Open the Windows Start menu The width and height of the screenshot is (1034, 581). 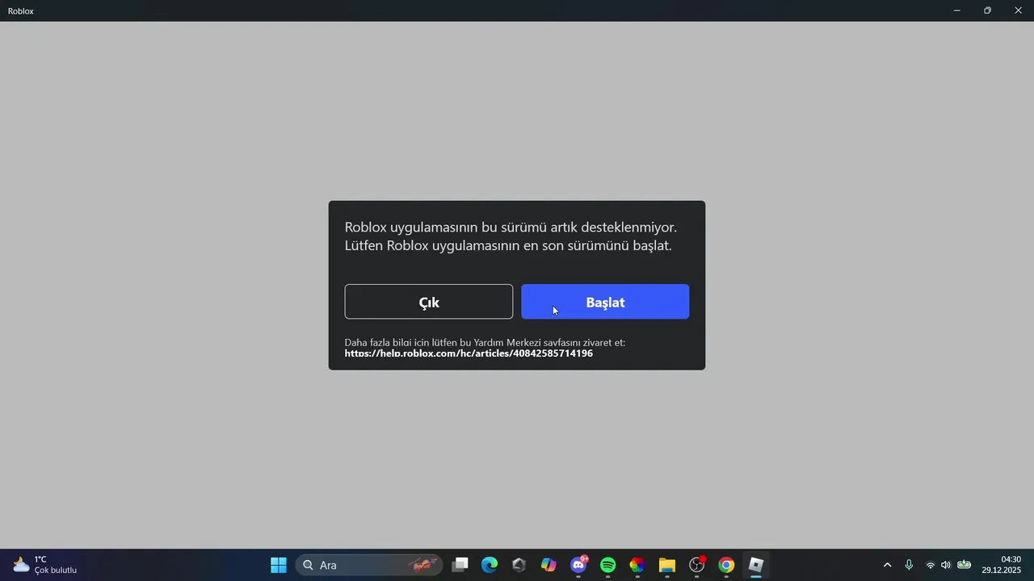click(279, 565)
